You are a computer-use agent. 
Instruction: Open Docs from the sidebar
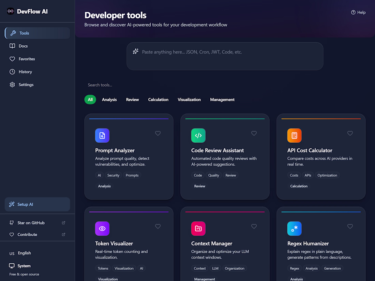(37, 46)
